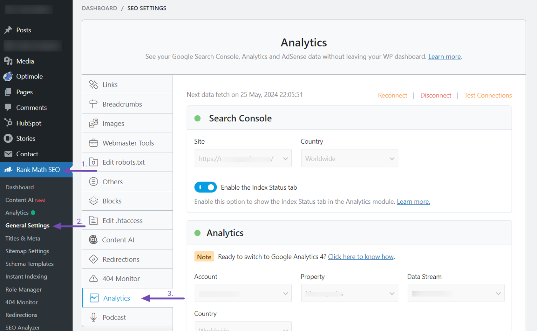Click the Optimole logo icon

coord(8,77)
